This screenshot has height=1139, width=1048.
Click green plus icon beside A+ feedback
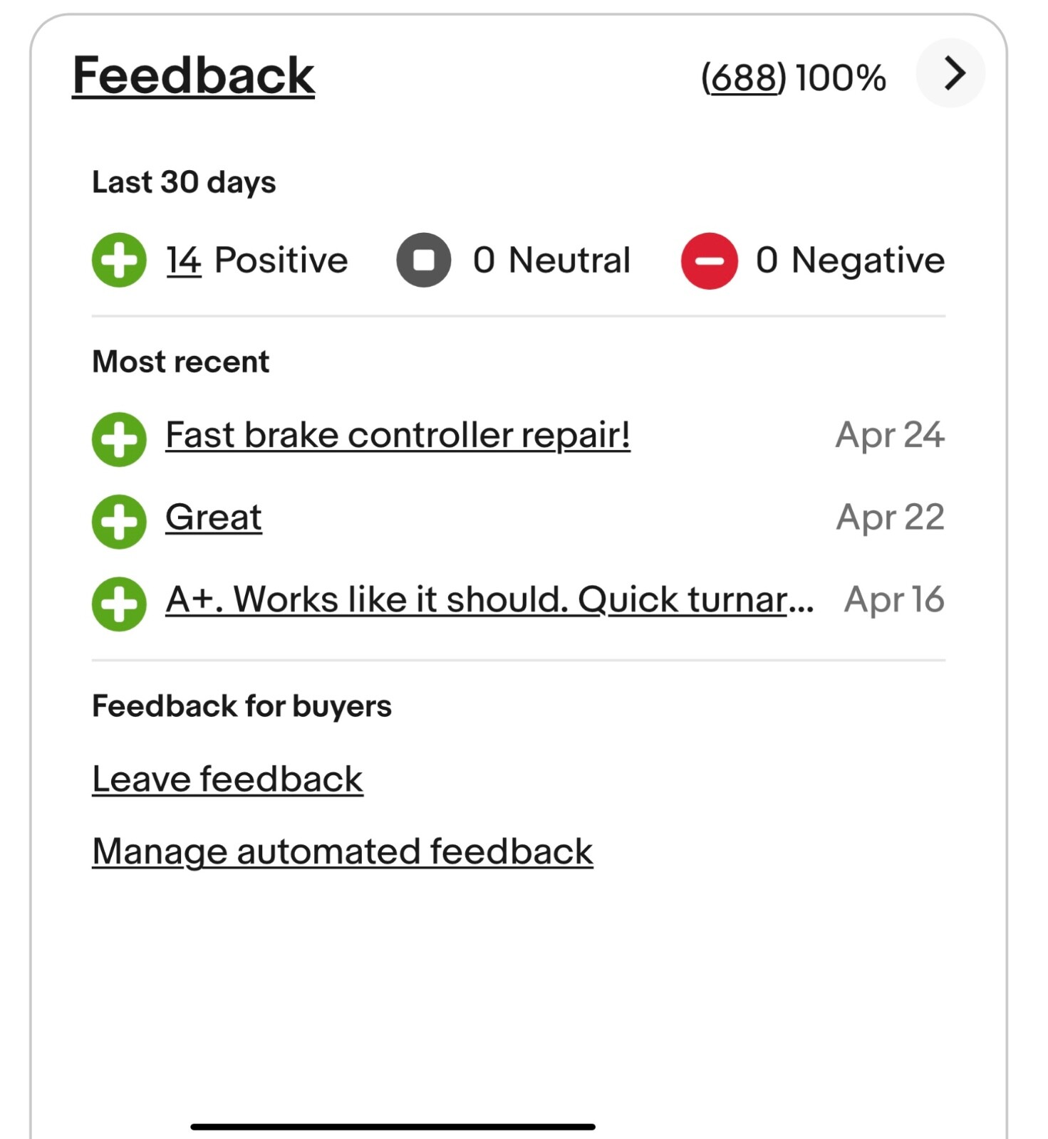coord(119,604)
